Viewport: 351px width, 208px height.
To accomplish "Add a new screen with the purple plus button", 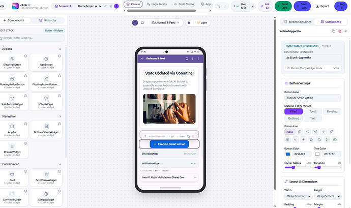I will [116, 6].
